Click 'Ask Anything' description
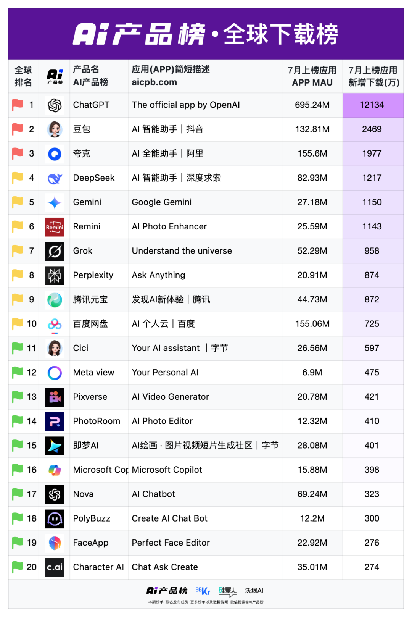The height and width of the screenshot is (617, 412). [x=159, y=275]
